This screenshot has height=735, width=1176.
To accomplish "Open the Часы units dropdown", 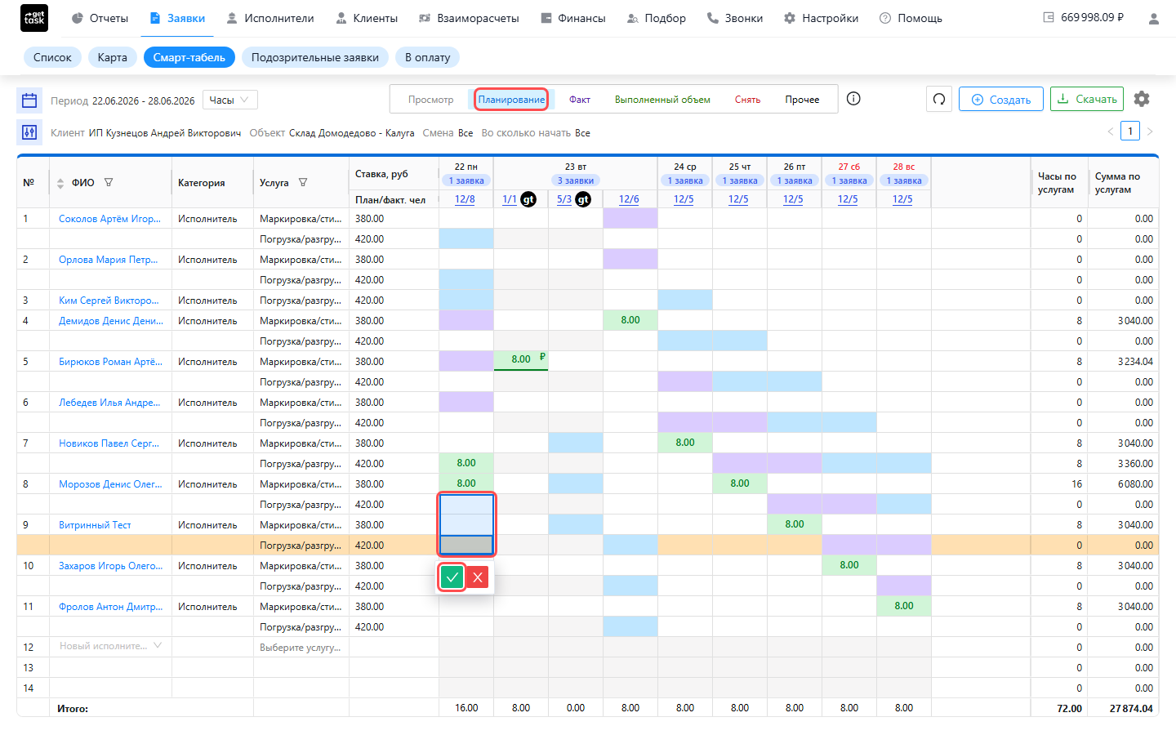I will coord(230,100).
